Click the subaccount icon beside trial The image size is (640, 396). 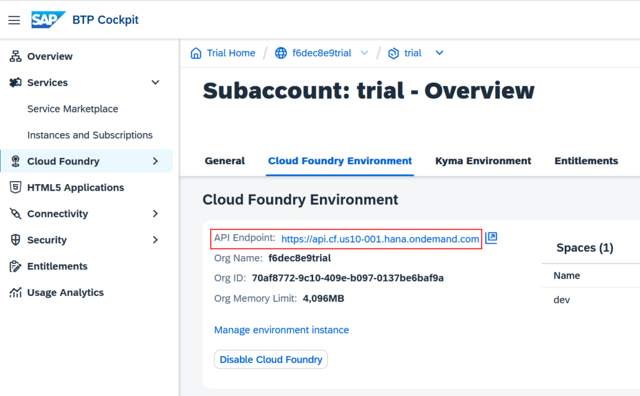[x=393, y=53]
